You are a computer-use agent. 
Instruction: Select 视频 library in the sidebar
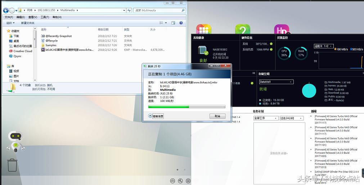pyautogui.click(x=14, y=71)
